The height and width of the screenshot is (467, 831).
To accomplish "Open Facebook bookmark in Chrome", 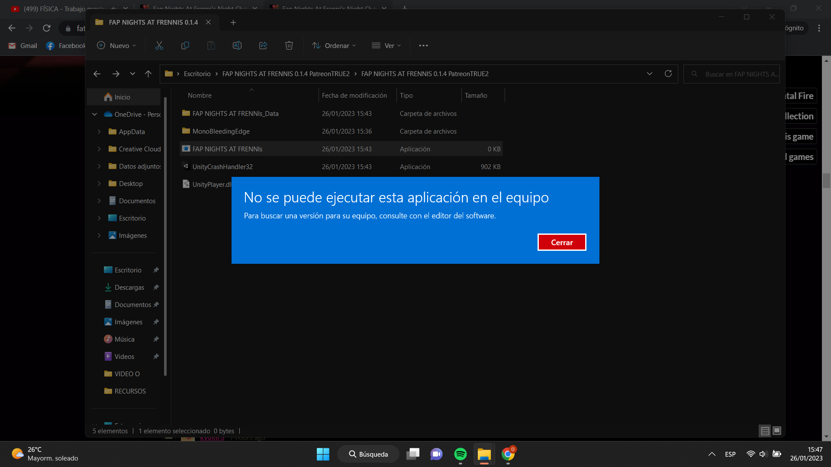I will (x=66, y=46).
